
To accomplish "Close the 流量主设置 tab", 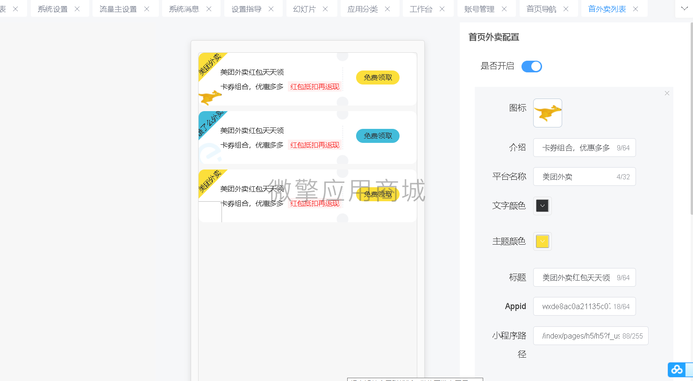I will coord(147,9).
